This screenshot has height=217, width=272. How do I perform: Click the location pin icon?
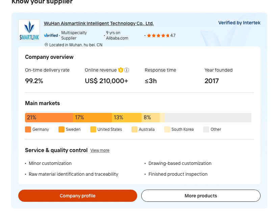[x=46, y=45]
